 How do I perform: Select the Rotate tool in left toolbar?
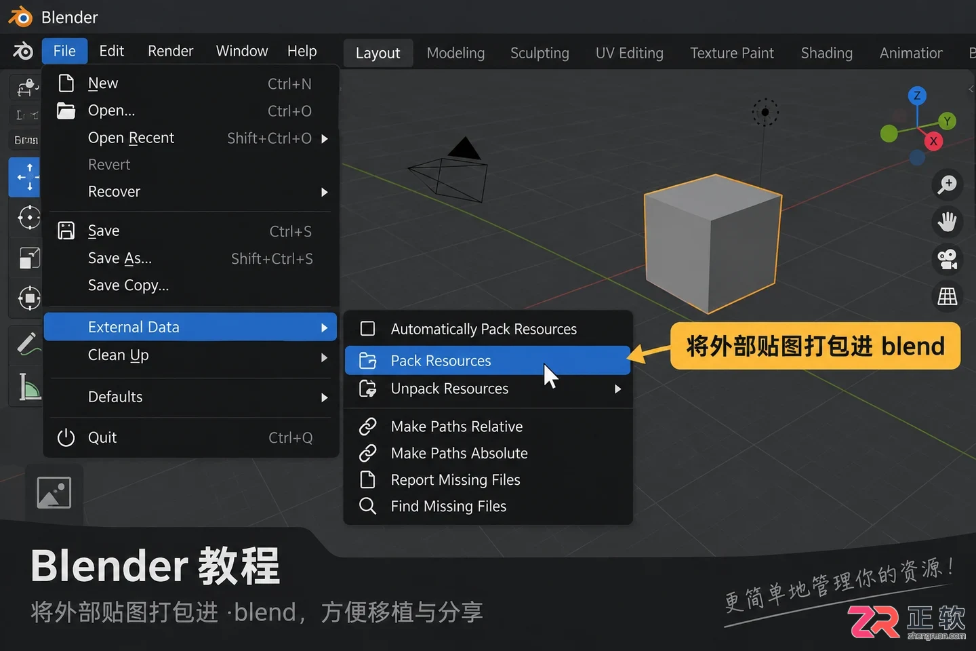point(28,218)
